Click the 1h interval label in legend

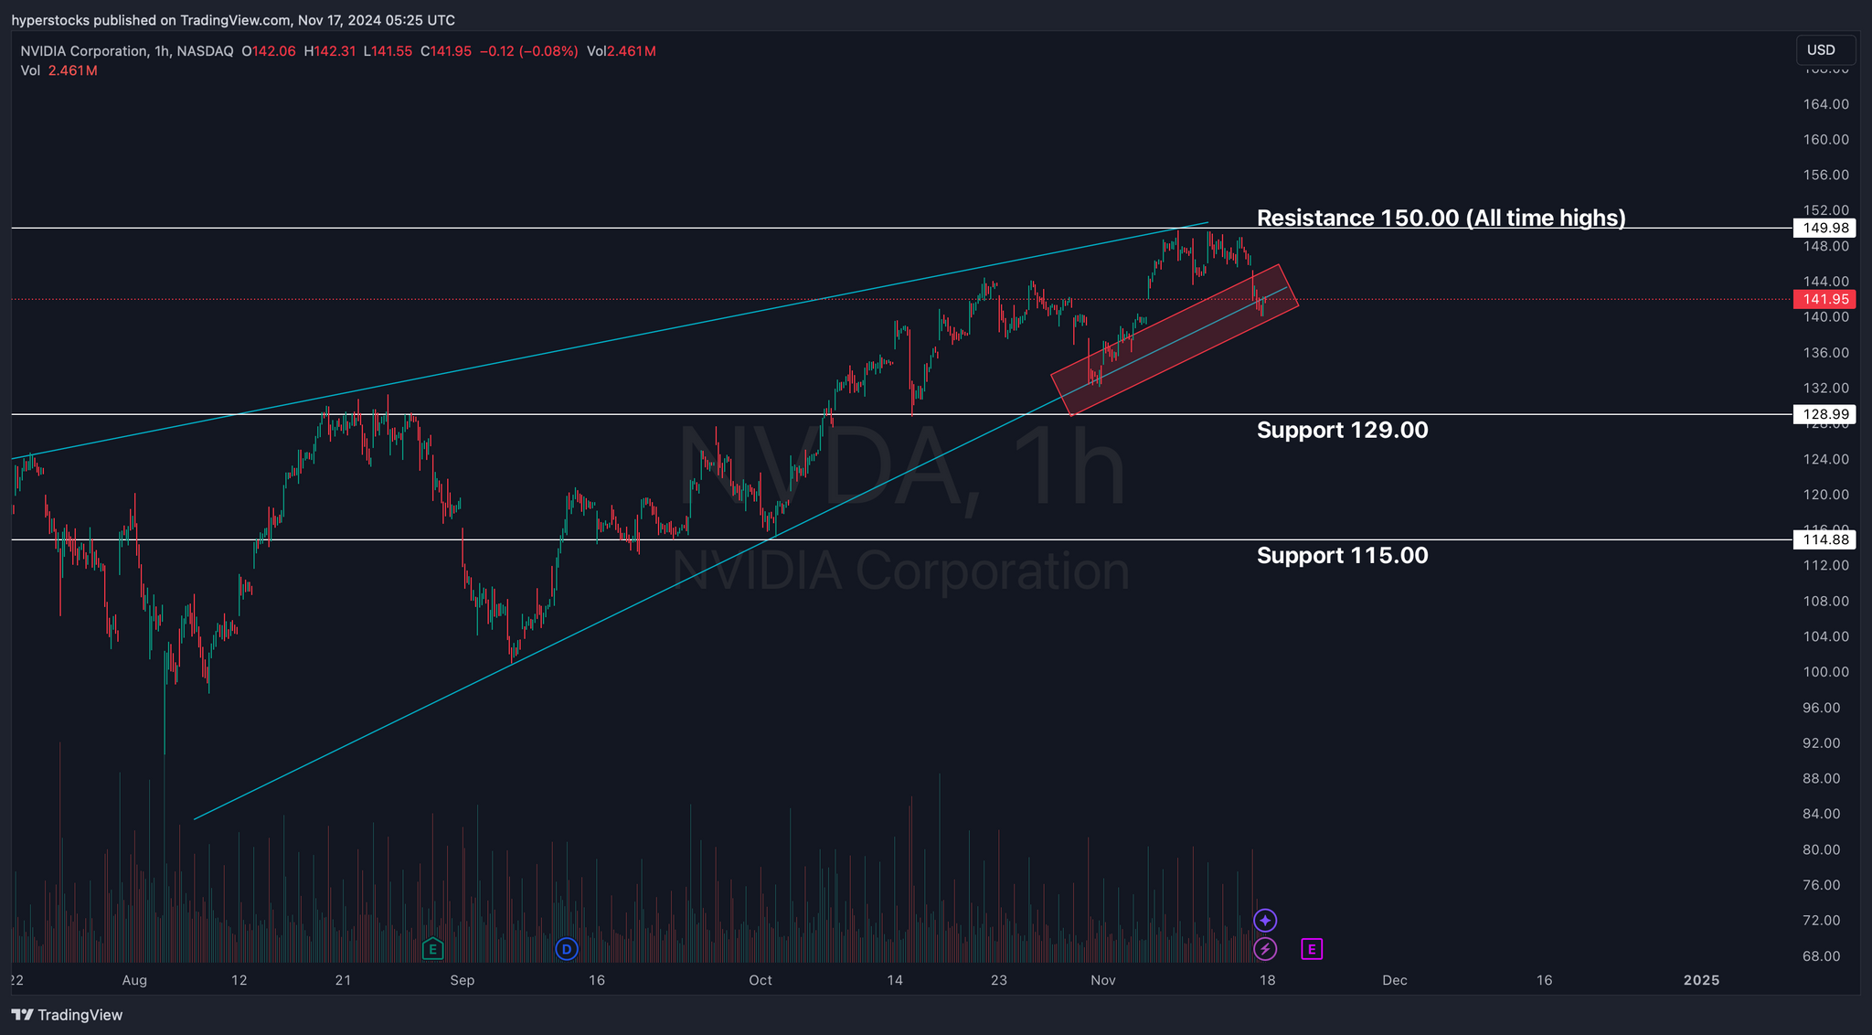(163, 51)
